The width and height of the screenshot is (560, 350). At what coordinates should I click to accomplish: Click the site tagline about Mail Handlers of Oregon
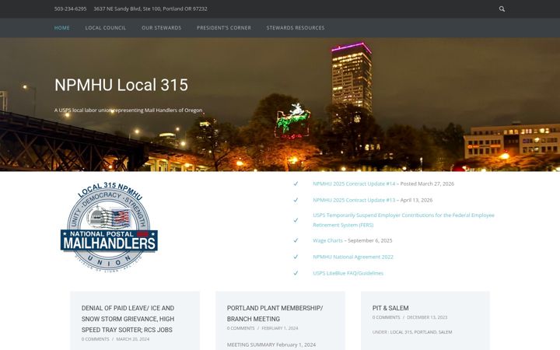click(x=128, y=110)
